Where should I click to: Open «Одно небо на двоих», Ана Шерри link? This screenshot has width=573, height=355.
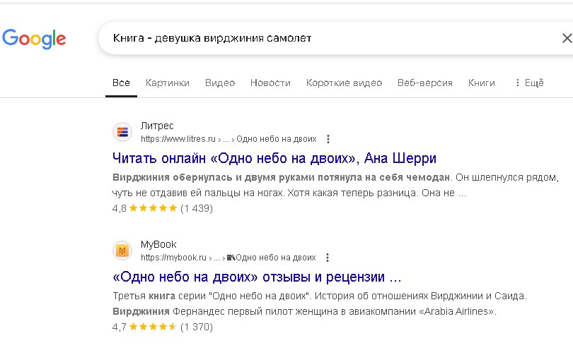coord(274,158)
